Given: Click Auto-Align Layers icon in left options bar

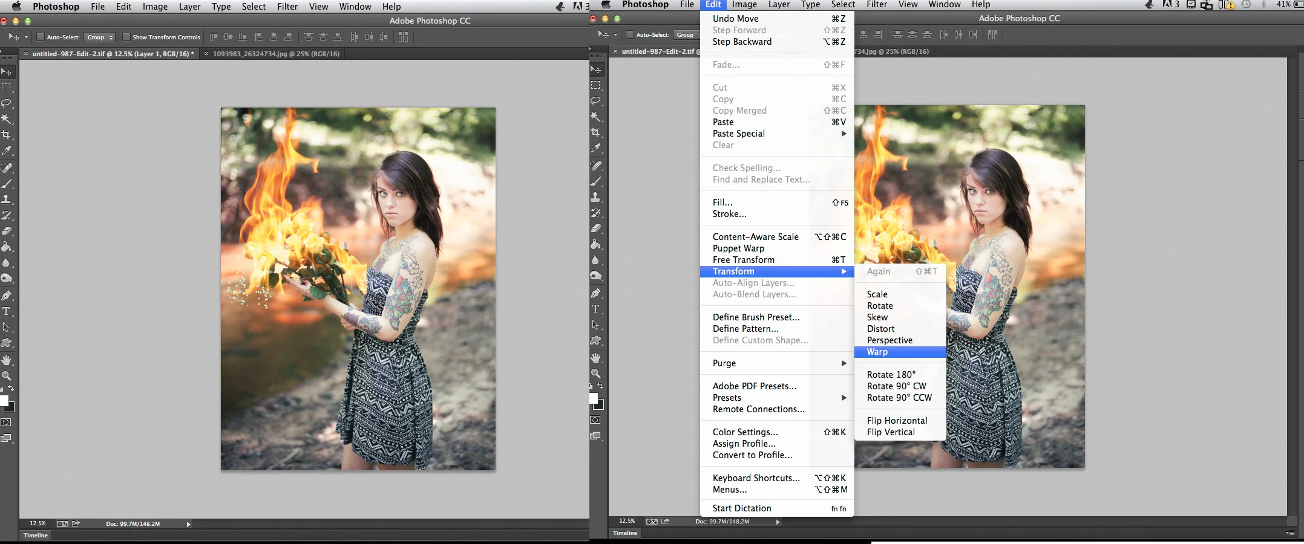Looking at the screenshot, I should pos(403,37).
